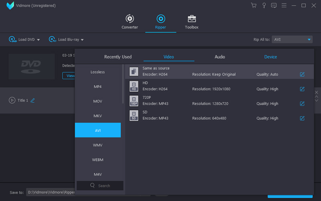Click the key registration icon
321x201 pixels.
[x=264, y=6]
